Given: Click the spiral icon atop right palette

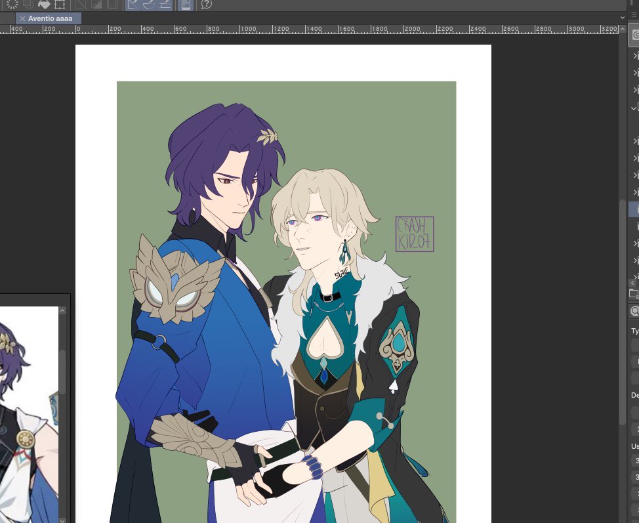Looking at the screenshot, I should (x=635, y=35).
